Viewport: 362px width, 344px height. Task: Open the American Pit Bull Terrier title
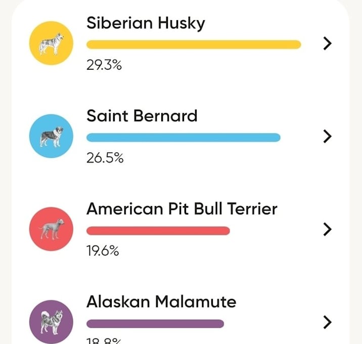click(182, 209)
